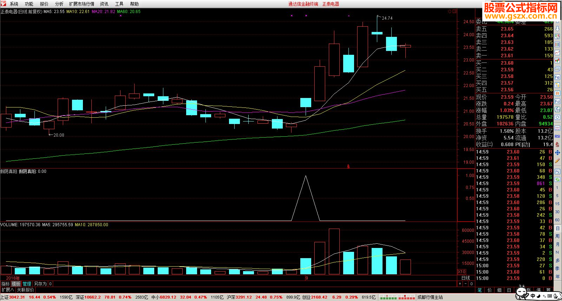Select the 季 quarterly period

click(x=557, y=268)
